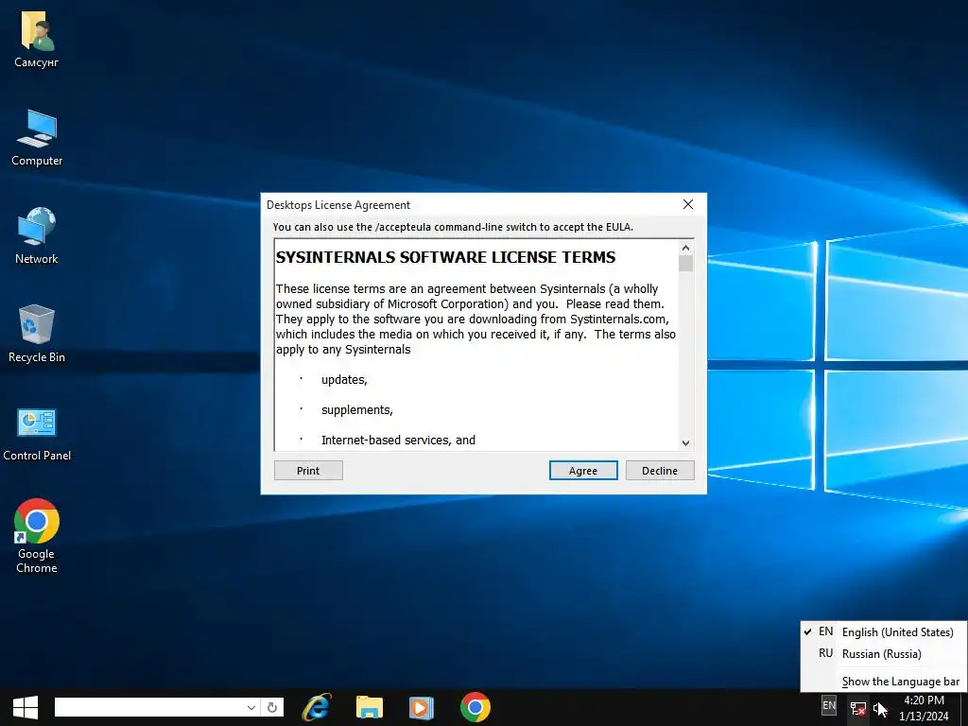The image size is (968, 726).
Task: Click the 'updates,' bullet text
Action: [344, 380]
